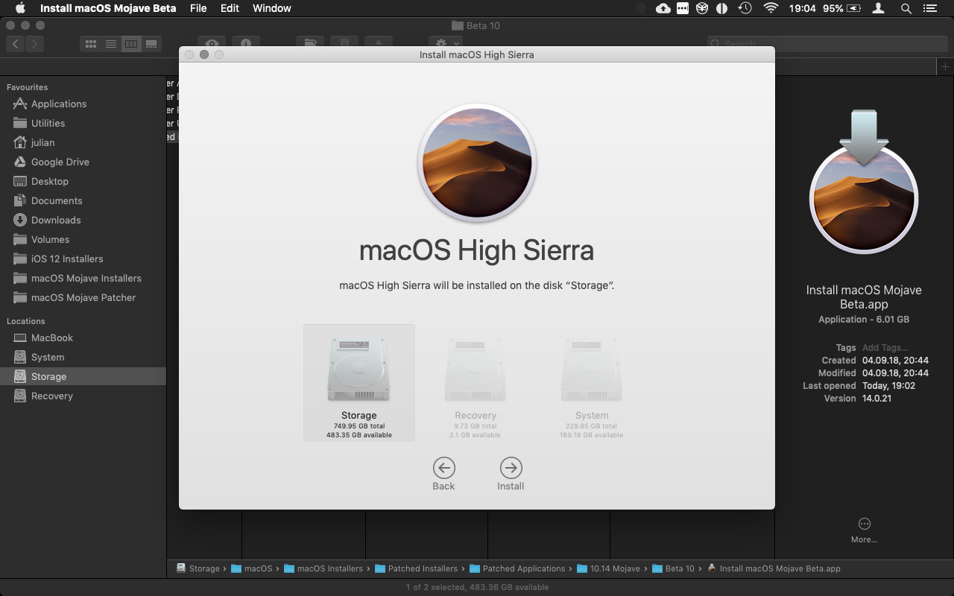Viewport: 954px width, 596px height.
Task: Open the Edit menu
Action: (x=230, y=8)
